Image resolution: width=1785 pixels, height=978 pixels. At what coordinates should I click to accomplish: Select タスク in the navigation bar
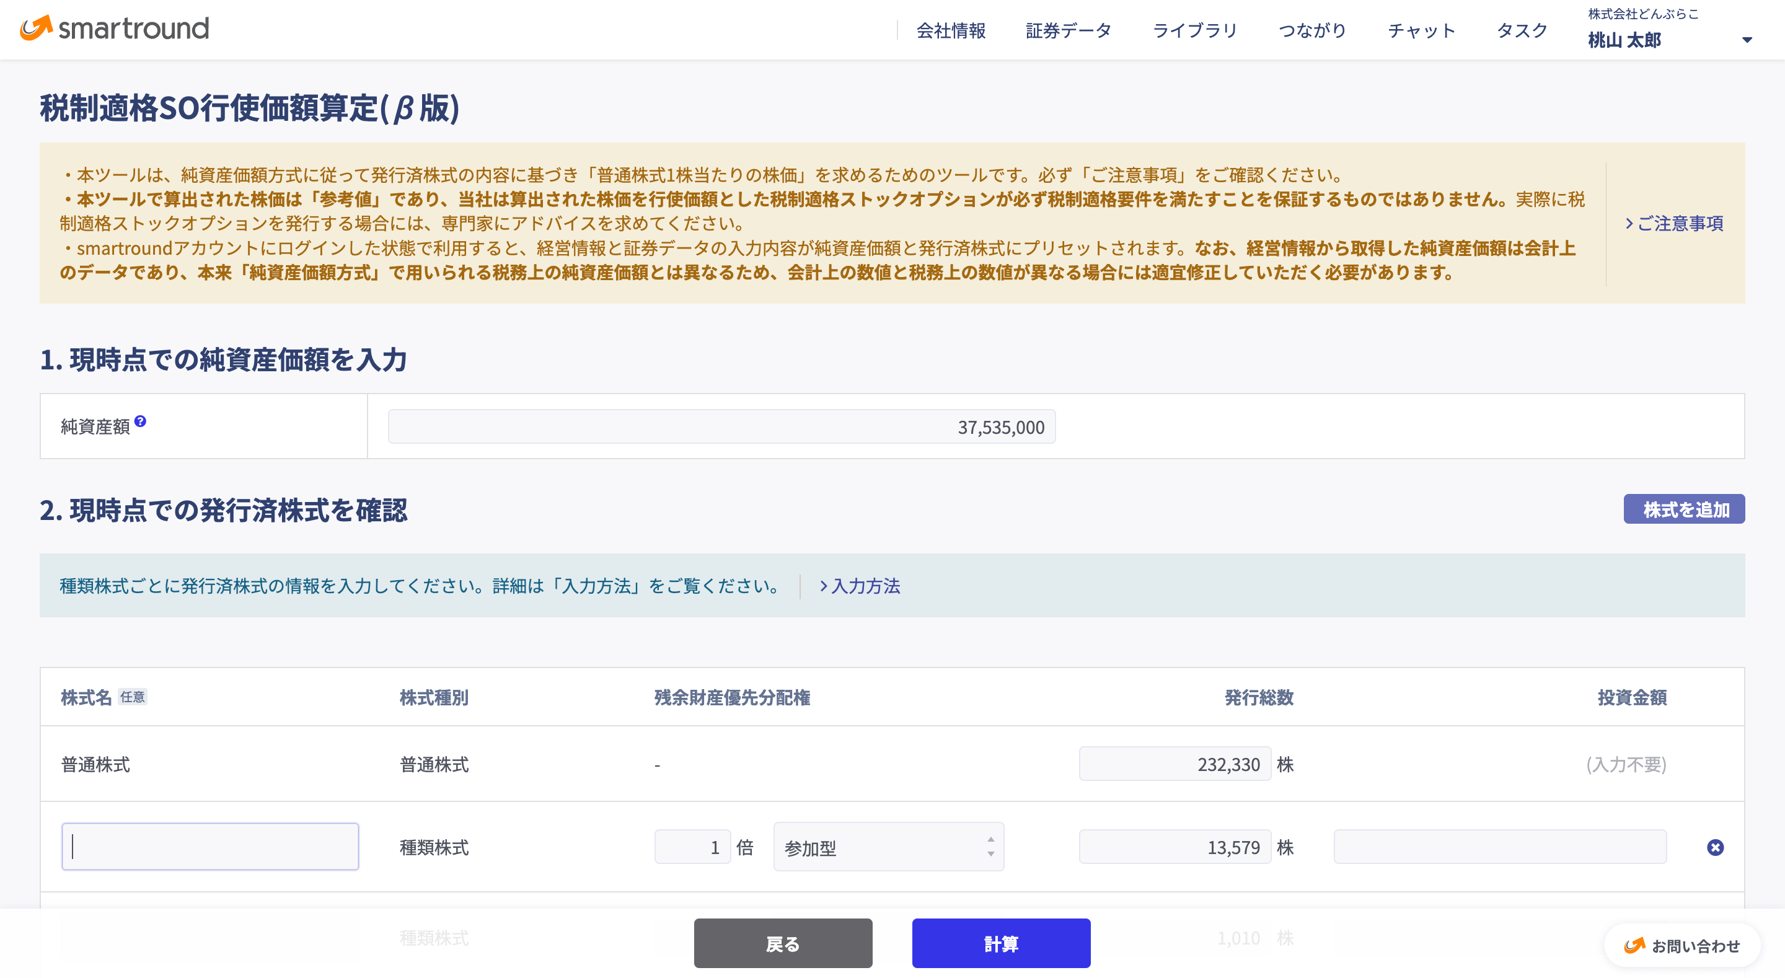click(x=1522, y=30)
